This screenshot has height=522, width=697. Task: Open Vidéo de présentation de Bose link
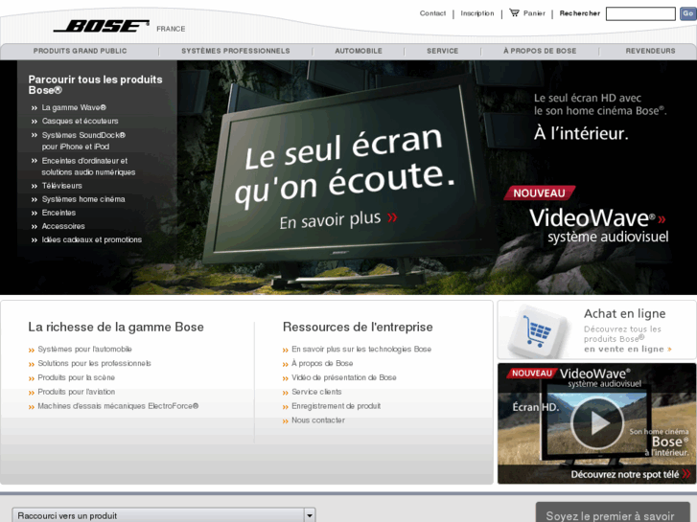[343, 377]
